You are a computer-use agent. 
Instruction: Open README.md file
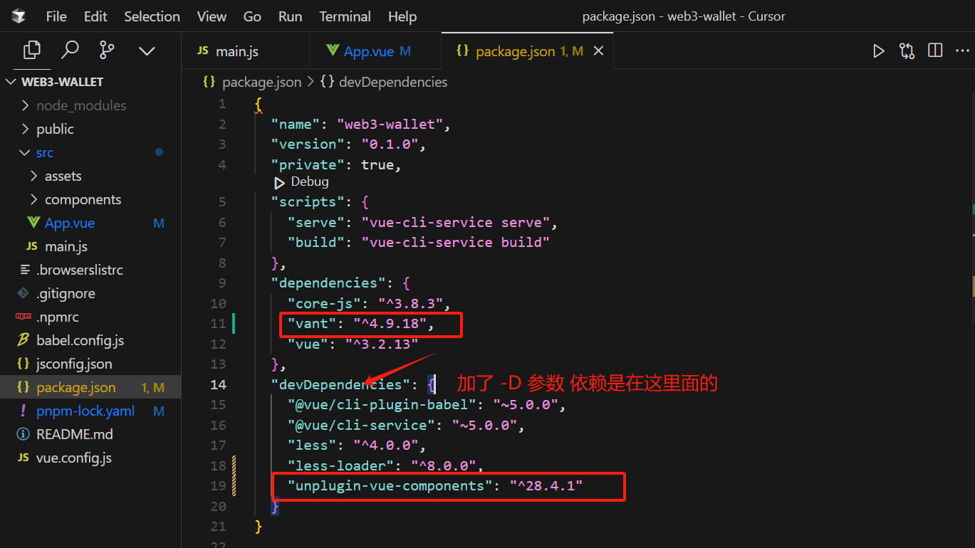[x=90, y=434]
